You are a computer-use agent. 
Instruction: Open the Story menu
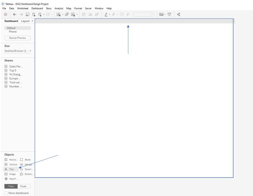click(49, 8)
